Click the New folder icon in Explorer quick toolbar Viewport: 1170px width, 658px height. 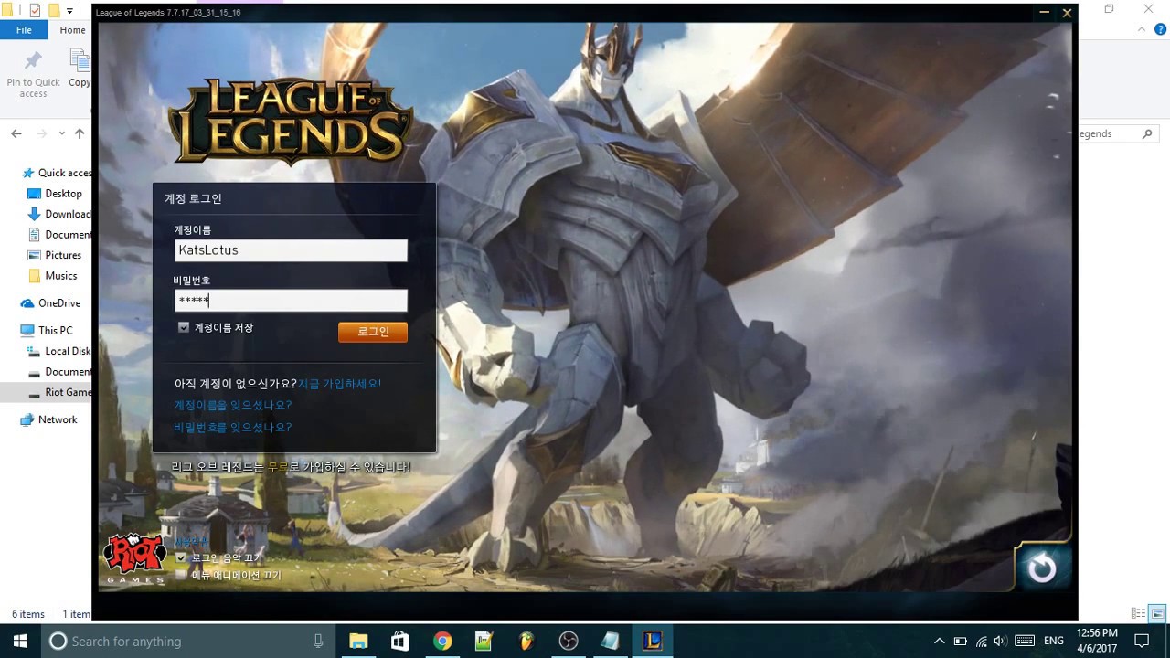[54, 10]
